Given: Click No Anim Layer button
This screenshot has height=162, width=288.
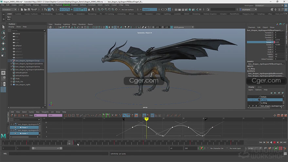Looking at the screenshot, I should pyautogui.click(x=235, y=148).
